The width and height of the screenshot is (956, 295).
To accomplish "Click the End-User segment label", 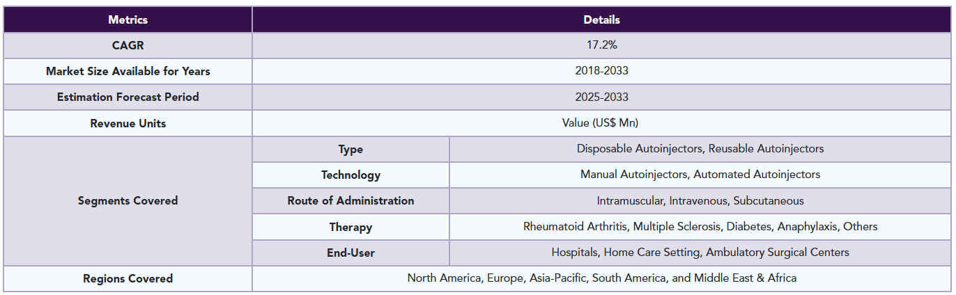I will pyautogui.click(x=350, y=253).
